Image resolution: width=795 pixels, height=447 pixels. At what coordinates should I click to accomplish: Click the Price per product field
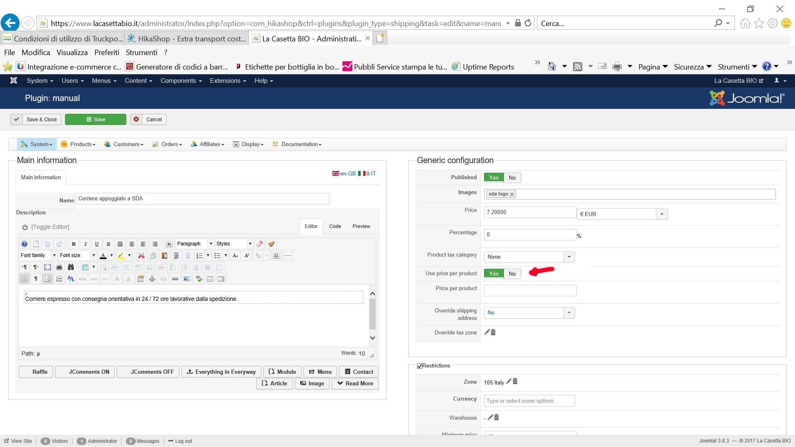(530, 291)
